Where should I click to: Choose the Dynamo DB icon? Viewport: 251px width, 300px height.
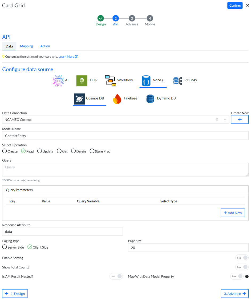[150, 99]
